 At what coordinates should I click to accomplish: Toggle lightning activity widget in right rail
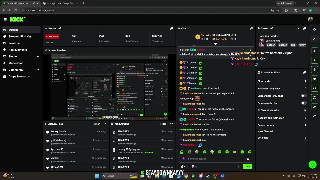pyautogui.click(x=314, y=60)
